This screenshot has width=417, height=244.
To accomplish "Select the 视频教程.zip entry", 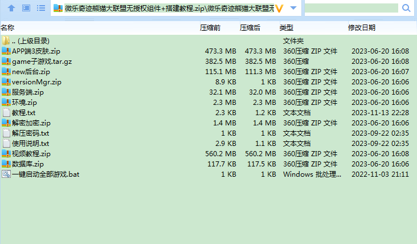I will 31,154.
